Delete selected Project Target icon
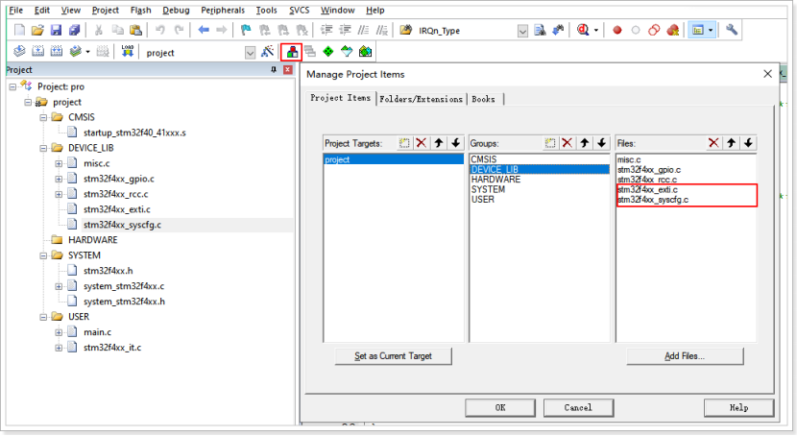Screen dimensions: 797x436 tap(421, 143)
